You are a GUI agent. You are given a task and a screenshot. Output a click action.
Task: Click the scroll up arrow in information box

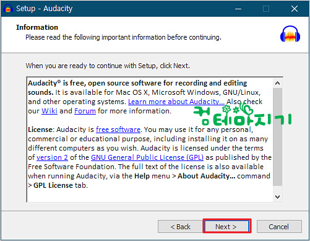tap(278, 83)
